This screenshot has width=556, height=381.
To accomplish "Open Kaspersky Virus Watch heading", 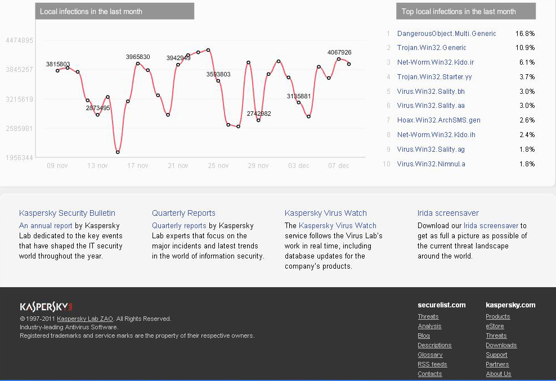I will [325, 213].
